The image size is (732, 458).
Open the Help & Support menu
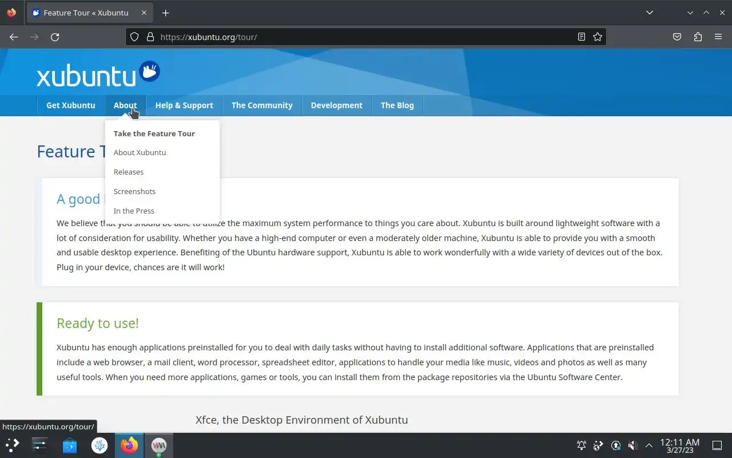pyautogui.click(x=184, y=105)
